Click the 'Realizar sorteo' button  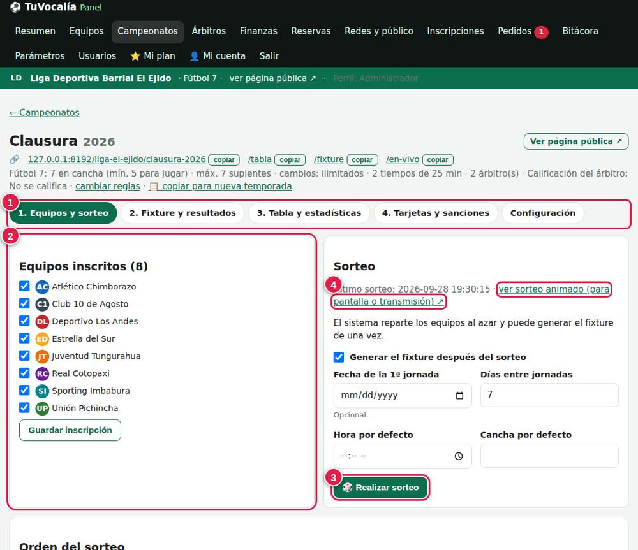click(380, 488)
